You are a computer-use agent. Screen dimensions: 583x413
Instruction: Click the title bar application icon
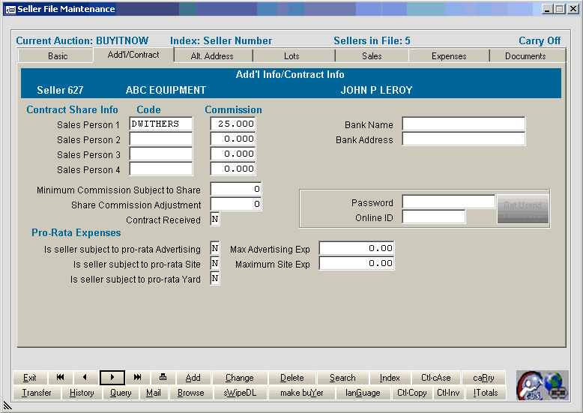(10, 9)
